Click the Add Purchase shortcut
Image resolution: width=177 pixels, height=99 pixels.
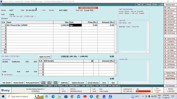click(170, 33)
